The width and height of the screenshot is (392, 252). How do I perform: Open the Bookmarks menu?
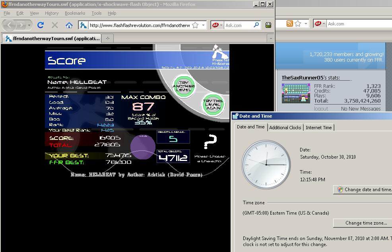(x=75, y=13)
